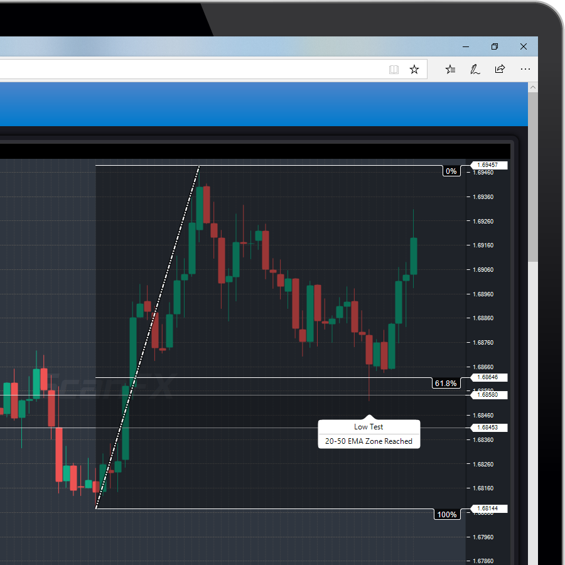This screenshot has height=565, width=565.
Task: Open the Favorites hub list icon
Action: (x=450, y=70)
